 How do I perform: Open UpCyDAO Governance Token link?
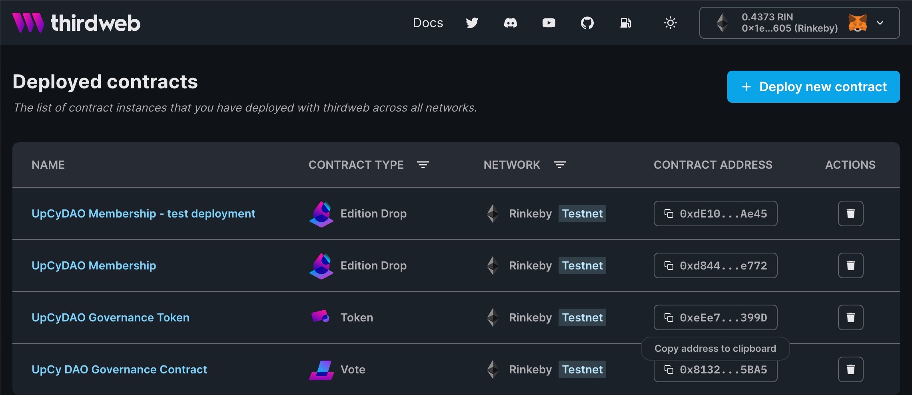click(110, 317)
